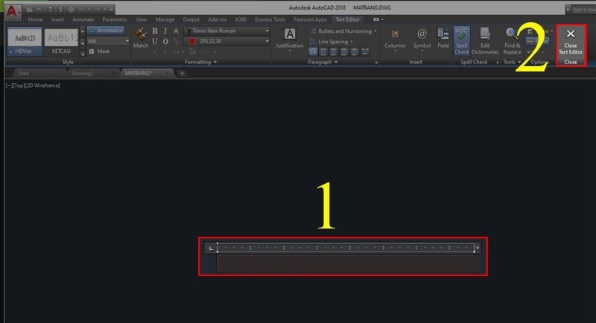Click Find & Replace
The width and height of the screenshot is (596, 323).
pos(512,41)
